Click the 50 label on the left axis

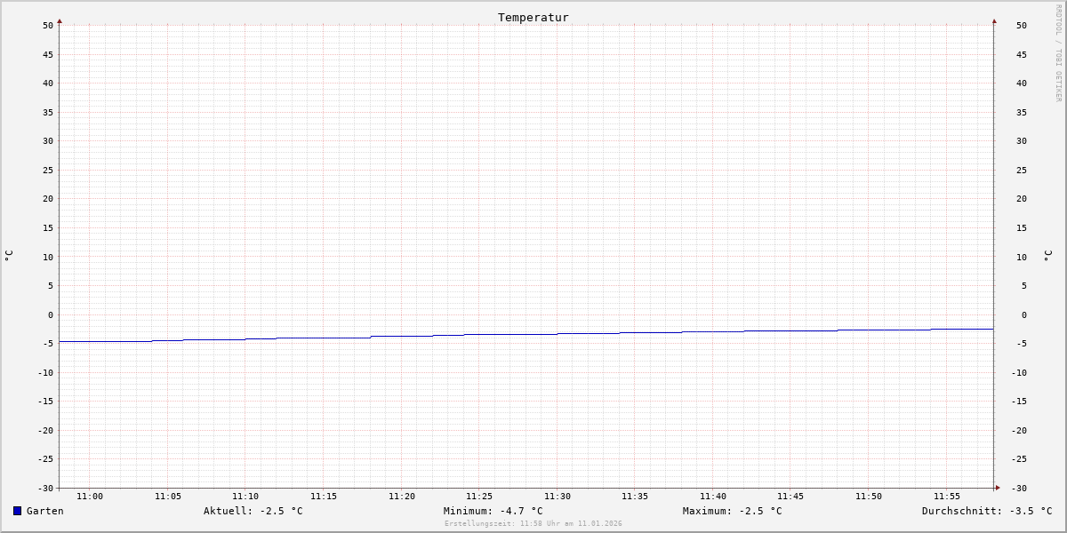click(48, 26)
